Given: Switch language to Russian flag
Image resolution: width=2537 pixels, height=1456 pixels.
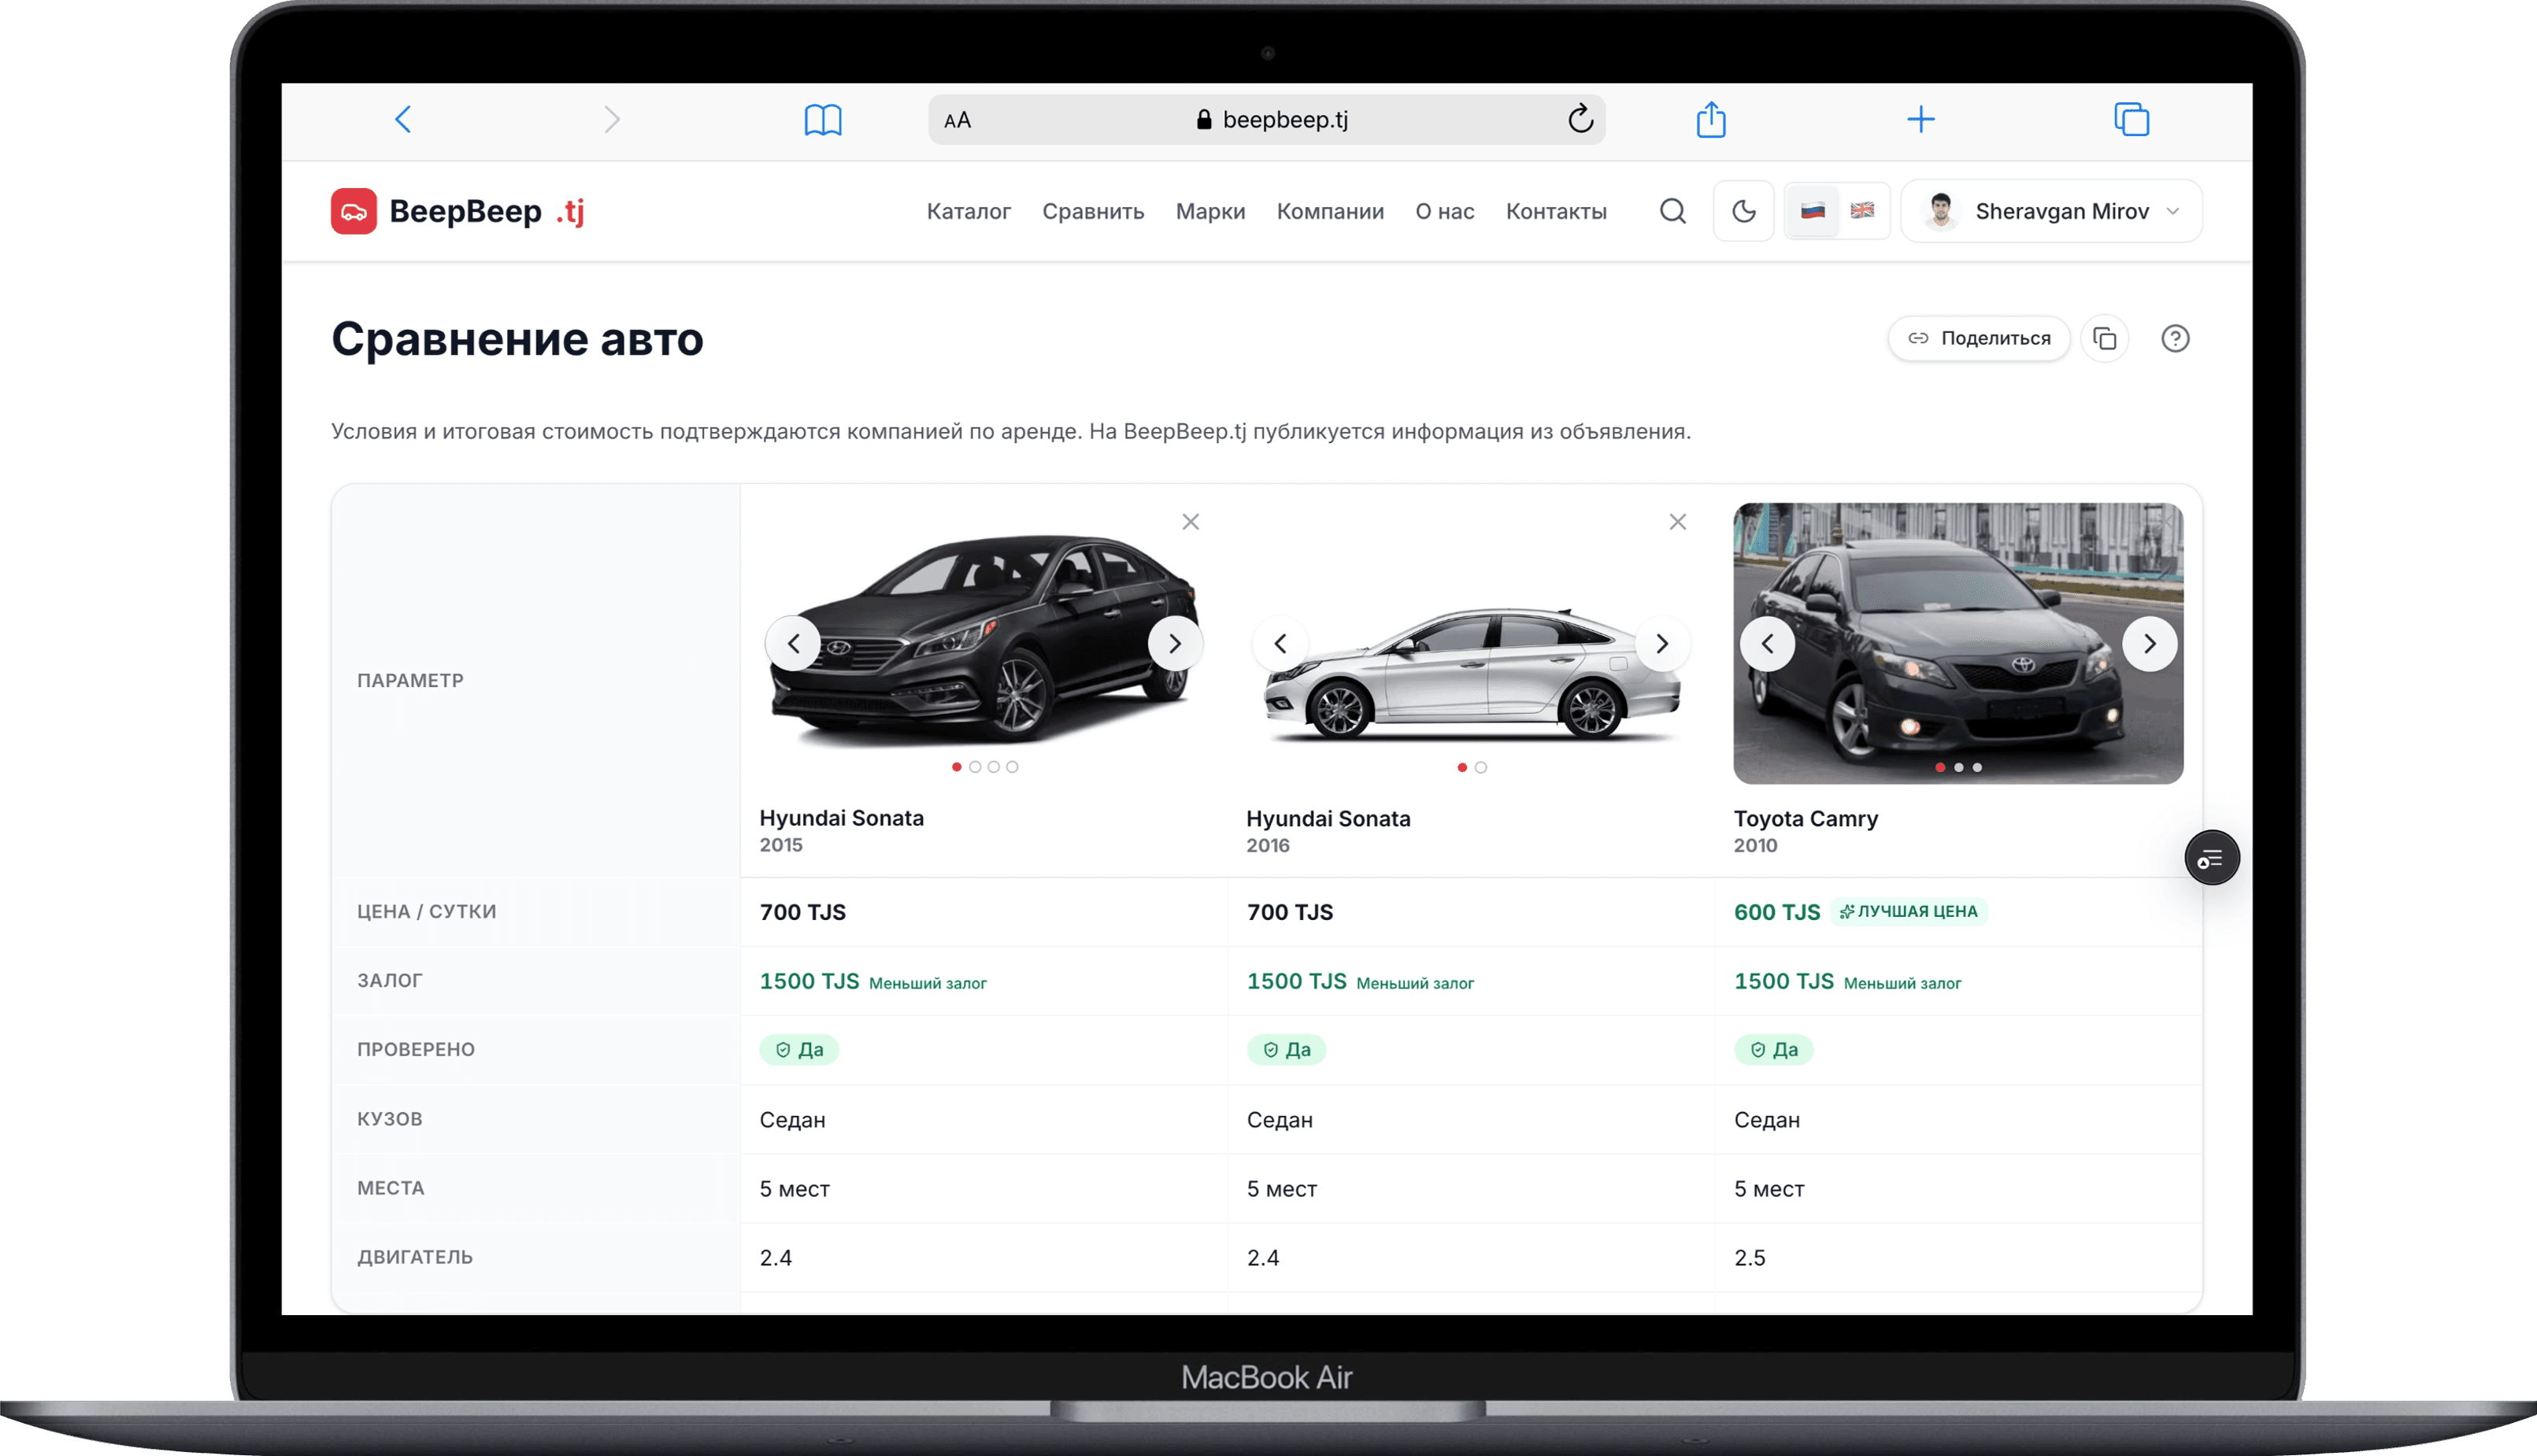Looking at the screenshot, I should [x=1813, y=211].
